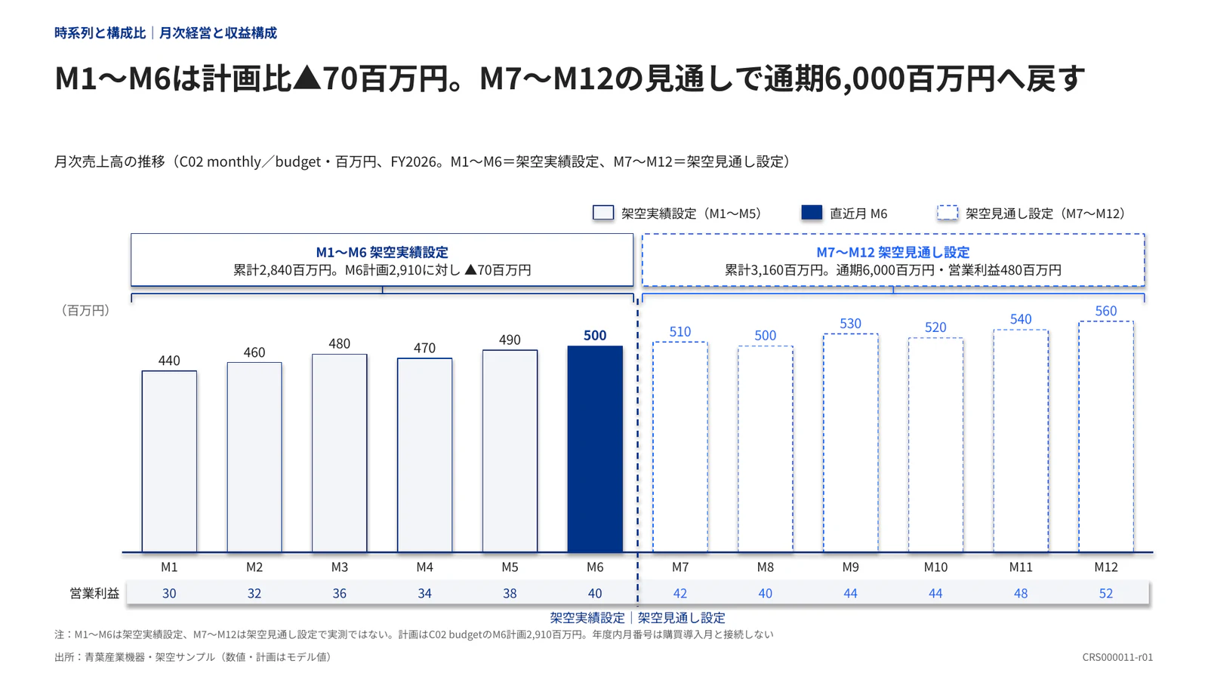
Task: Click the dashed M11 forecast bar
Action: click(x=1021, y=441)
